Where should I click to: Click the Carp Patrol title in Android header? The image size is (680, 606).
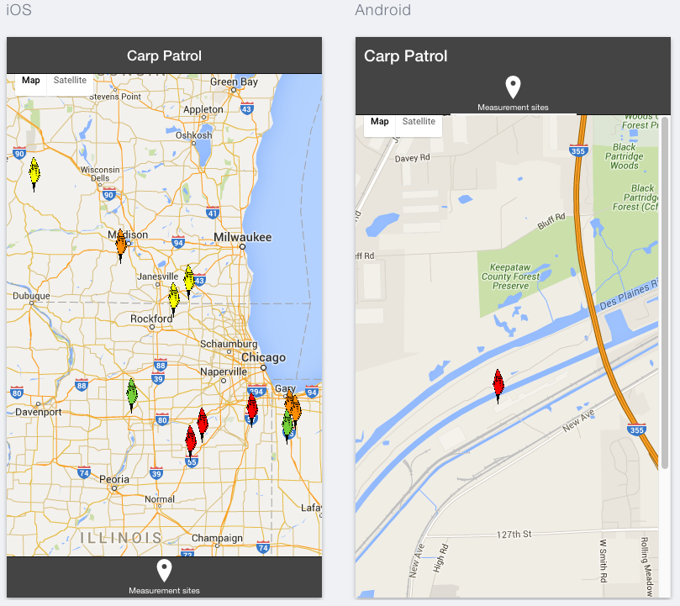click(405, 56)
